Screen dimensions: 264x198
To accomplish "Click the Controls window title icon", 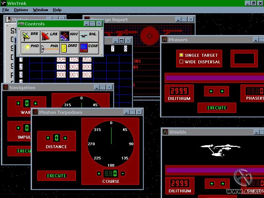I will (21, 24).
